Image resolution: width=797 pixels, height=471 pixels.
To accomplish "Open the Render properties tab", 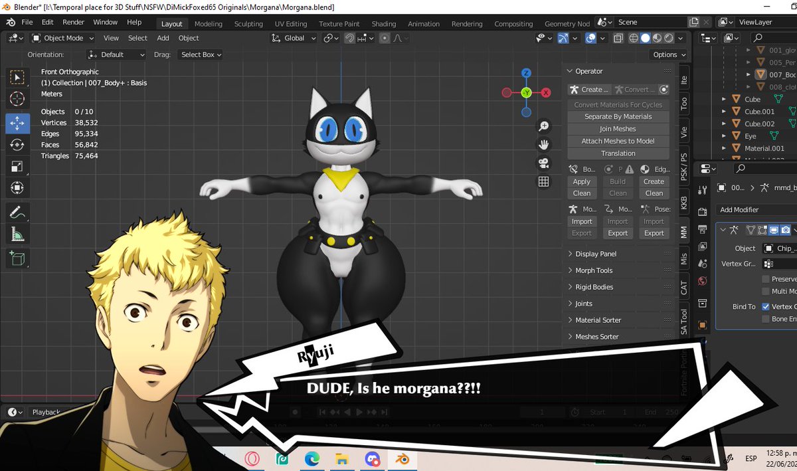I will [703, 212].
